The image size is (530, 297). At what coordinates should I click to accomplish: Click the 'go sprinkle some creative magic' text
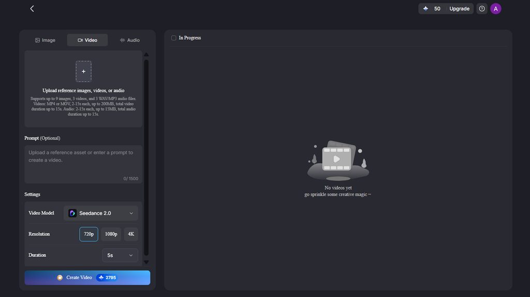[337, 194]
